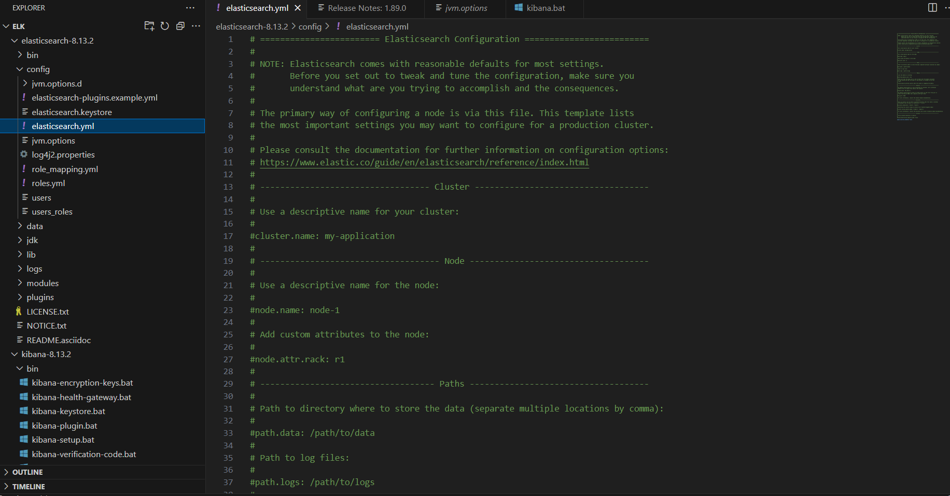Click elasticsearch.yml in the breadcrumb path
Viewport: 950px width, 496px height.
coord(378,26)
